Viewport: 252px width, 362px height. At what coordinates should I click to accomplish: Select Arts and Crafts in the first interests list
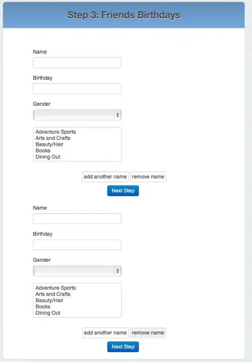click(x=53, y=138)
